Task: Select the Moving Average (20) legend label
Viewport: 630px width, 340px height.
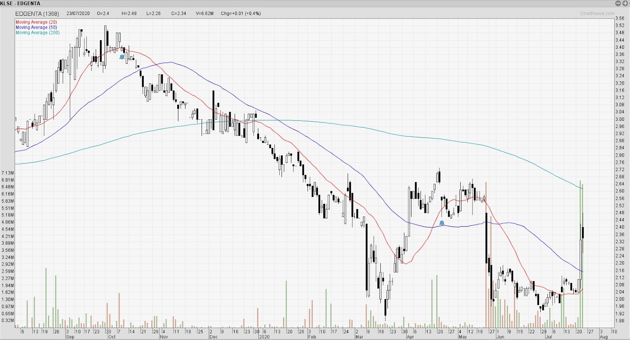Action: 36,22
